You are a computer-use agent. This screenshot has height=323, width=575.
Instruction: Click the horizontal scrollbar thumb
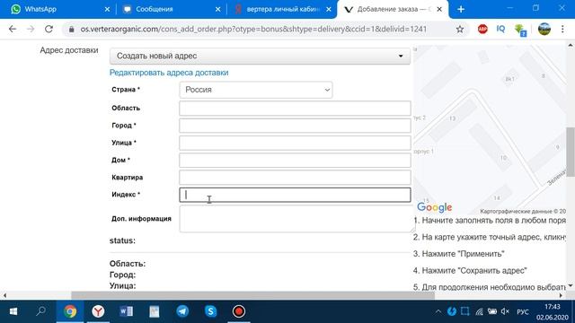click(252, 295)
